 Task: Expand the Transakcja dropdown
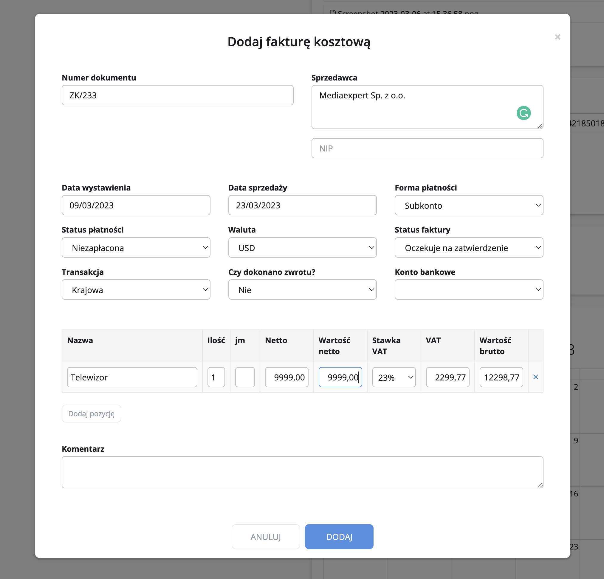click(x=136, y=290)
